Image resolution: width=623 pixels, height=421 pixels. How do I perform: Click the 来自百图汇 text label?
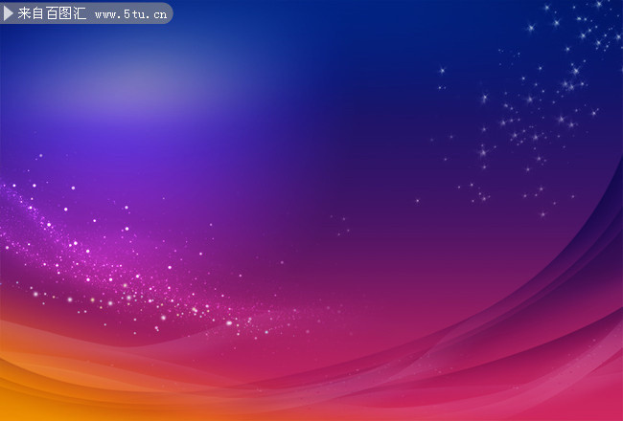click(52, 13)
